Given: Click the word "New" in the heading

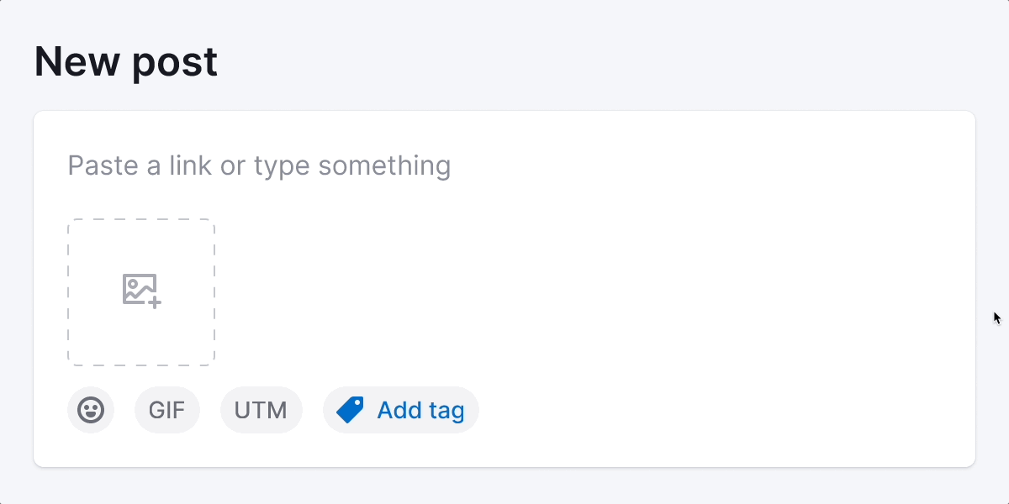Looking at the screenshot, I should 75,61.
